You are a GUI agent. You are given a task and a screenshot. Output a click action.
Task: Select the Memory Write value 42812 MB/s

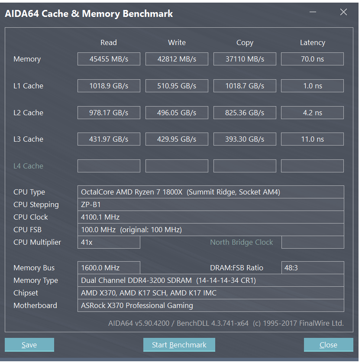click(x=177, y=59)
